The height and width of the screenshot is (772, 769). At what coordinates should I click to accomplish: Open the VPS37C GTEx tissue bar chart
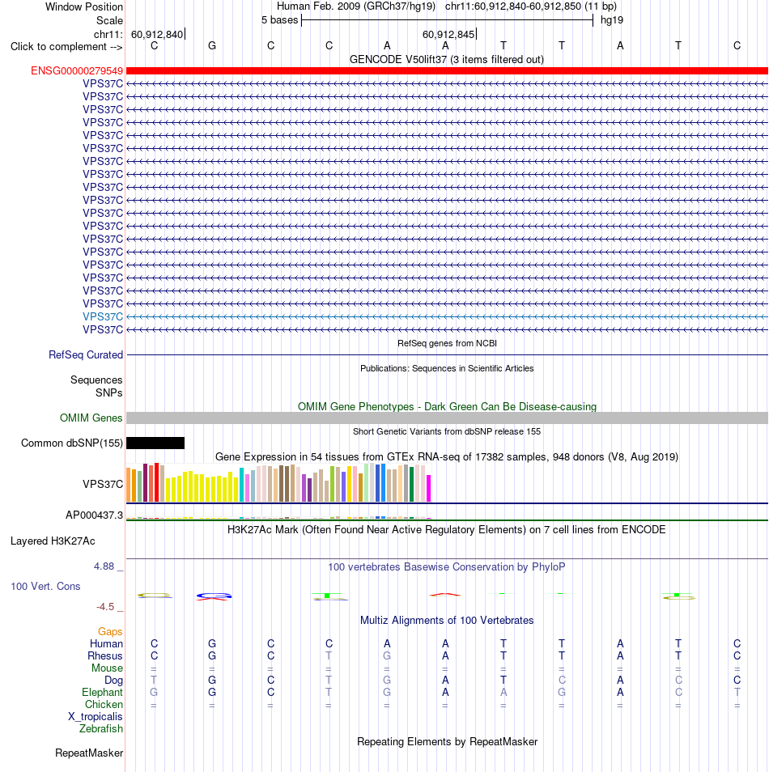click(278, 482)
